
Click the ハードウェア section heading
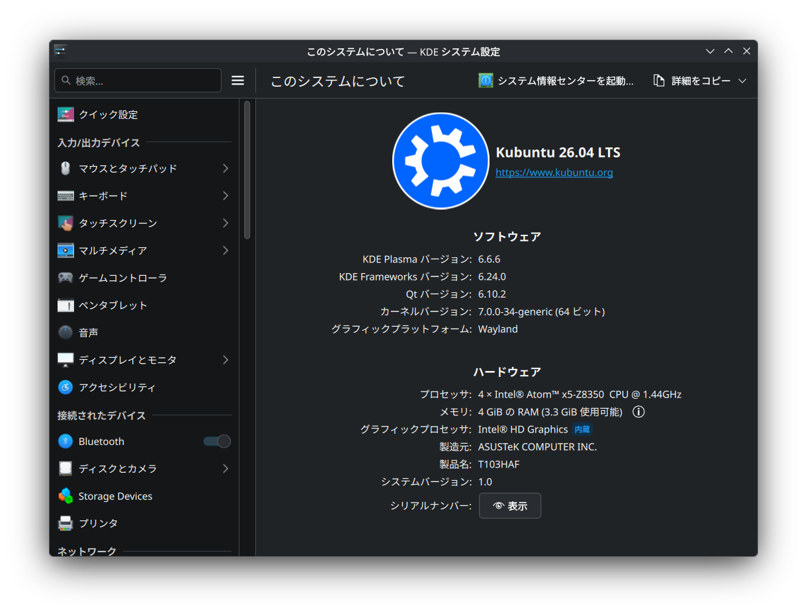[507, 372]
